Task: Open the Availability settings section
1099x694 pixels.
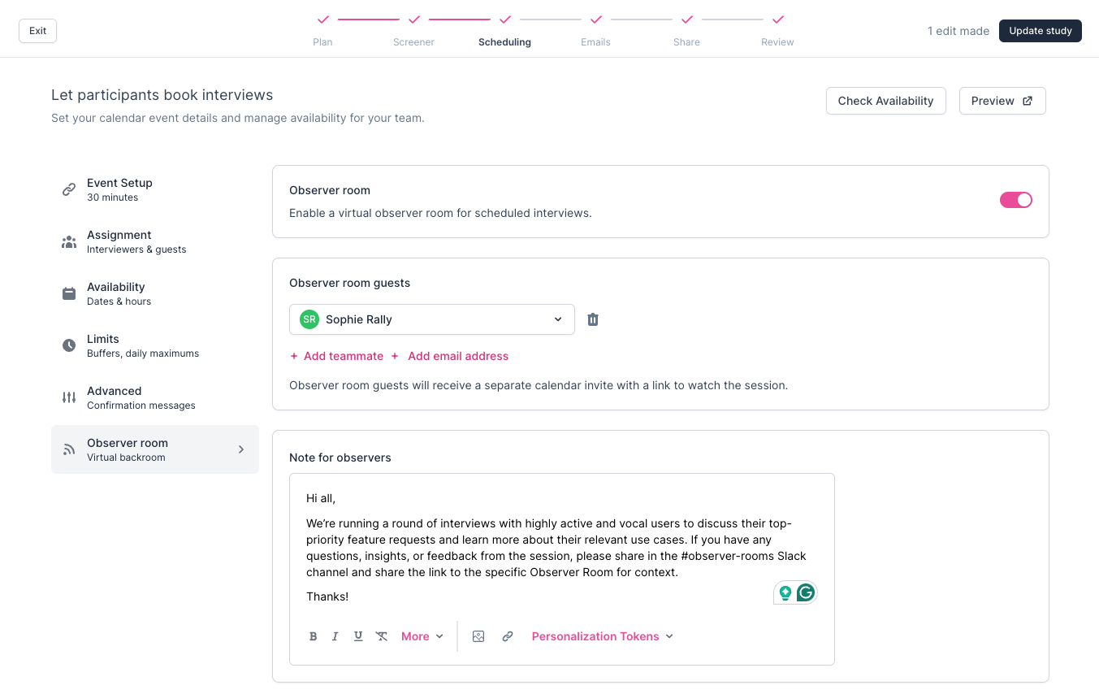Action: coord(116,293)
